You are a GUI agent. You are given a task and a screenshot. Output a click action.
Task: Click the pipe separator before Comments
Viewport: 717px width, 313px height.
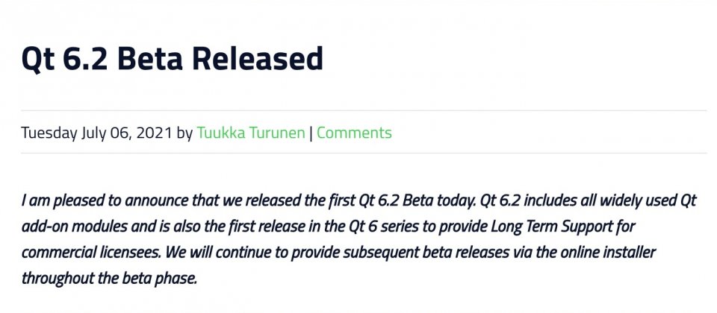311,133
